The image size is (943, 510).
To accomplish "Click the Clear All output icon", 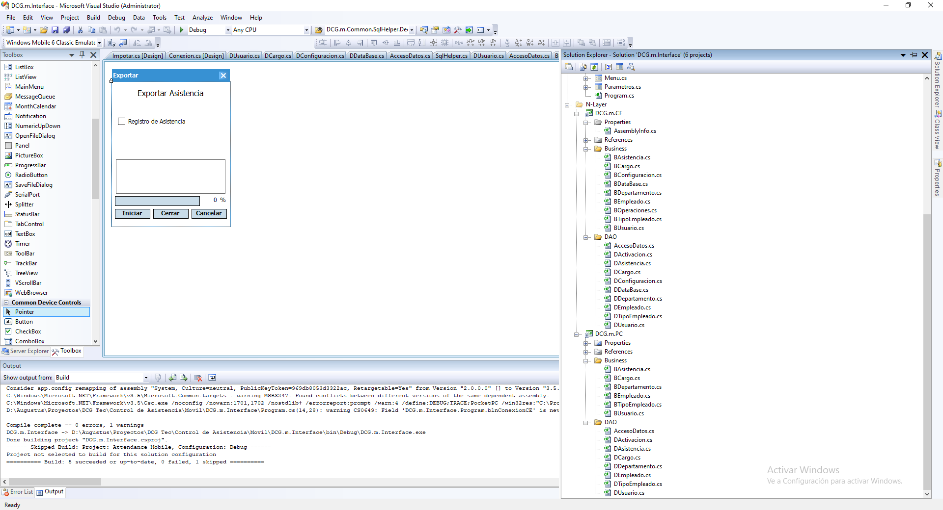I will [x=198, y=378].
